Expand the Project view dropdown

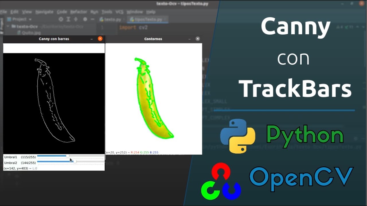19,19
